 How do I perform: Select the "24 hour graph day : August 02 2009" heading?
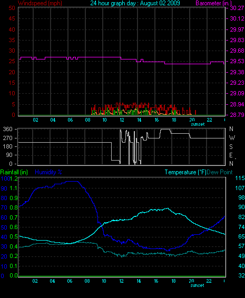coord(135,3)
